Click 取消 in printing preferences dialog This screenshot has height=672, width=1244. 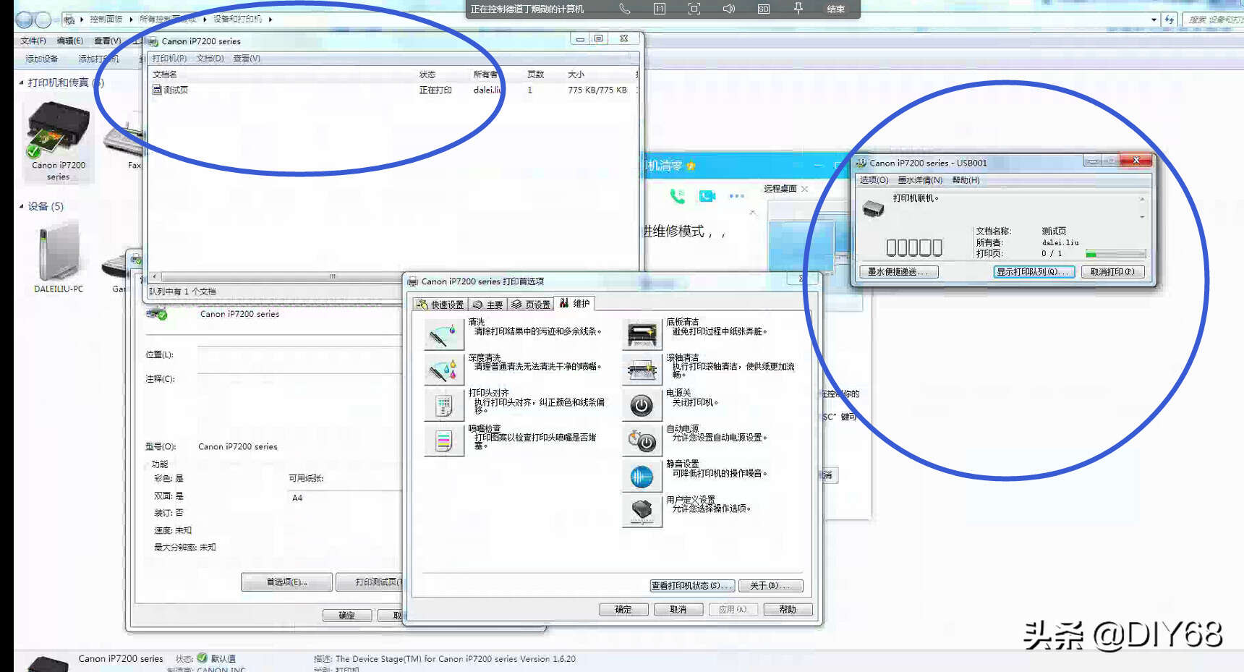(678, 610)
